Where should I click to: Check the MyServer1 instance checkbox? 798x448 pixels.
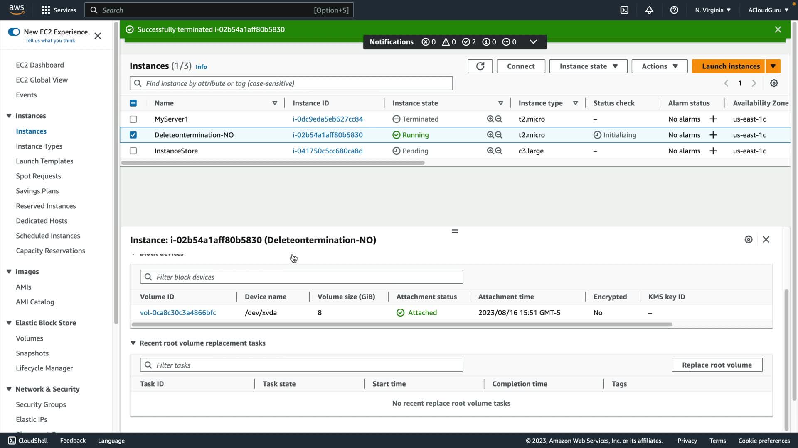pos(133,119)
